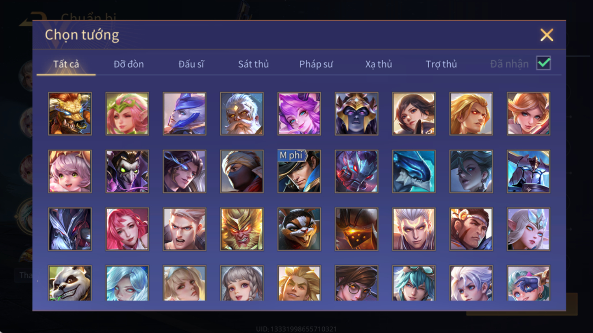Select the blue shark-like monster hero
Viewport: 593px width, 333px height.
[414, 171]
